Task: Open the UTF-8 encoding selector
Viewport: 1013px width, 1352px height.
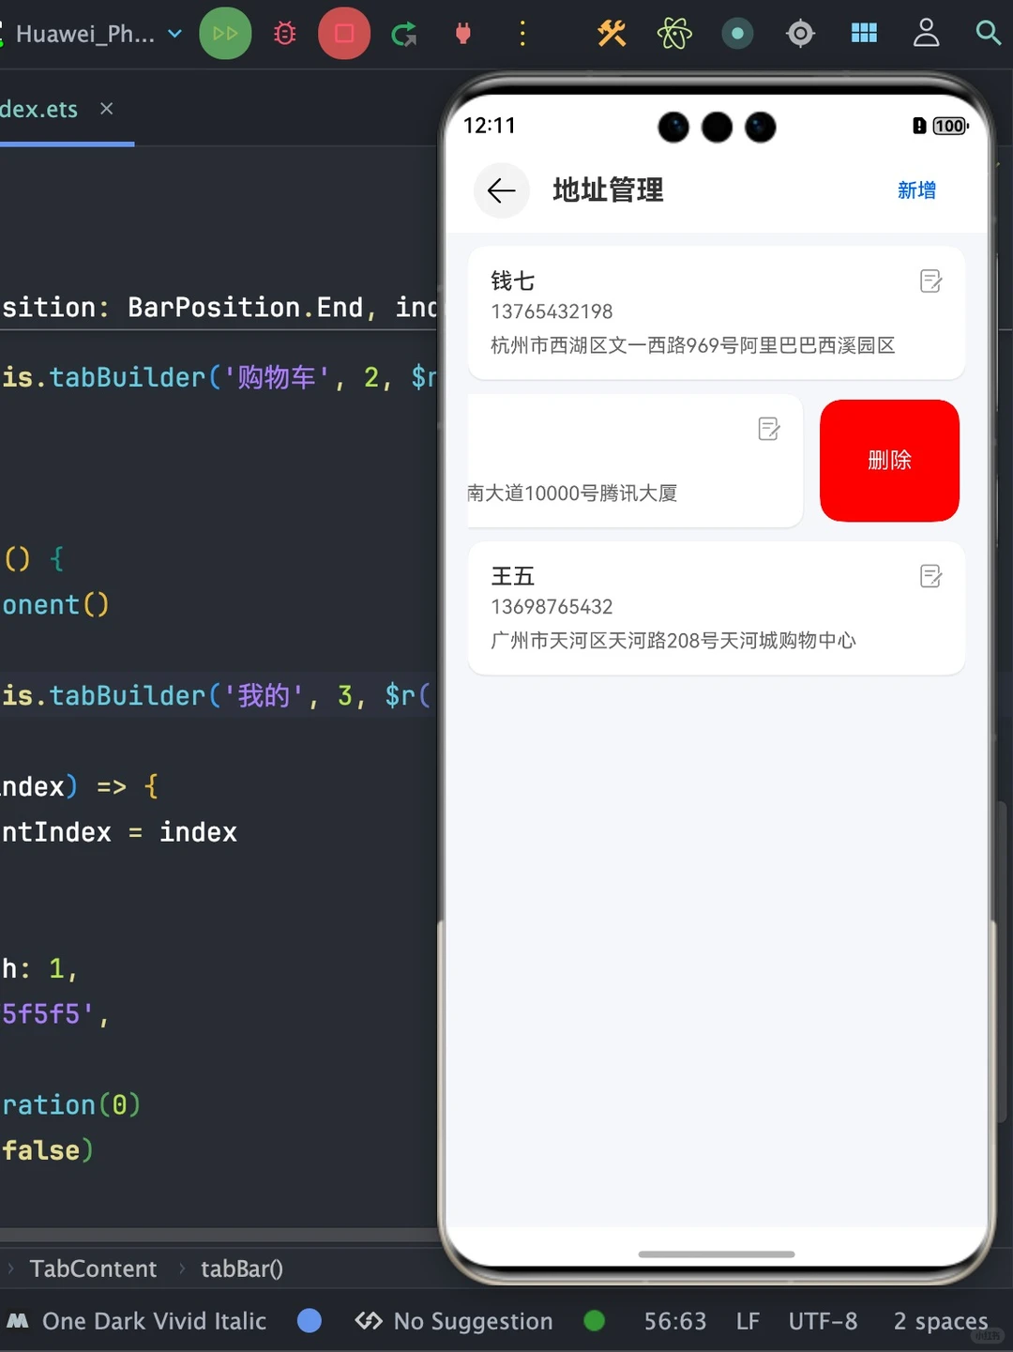Action: coord(823,1321)
